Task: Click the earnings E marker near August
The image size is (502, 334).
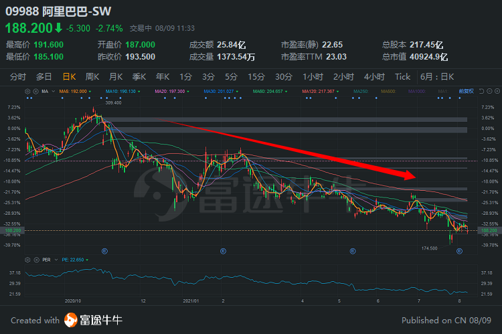Action: [x=459, y=251]
